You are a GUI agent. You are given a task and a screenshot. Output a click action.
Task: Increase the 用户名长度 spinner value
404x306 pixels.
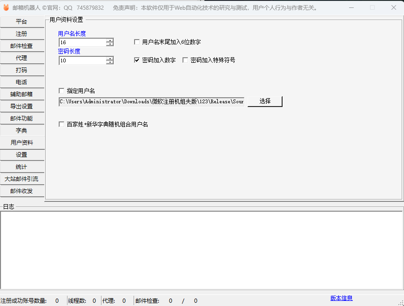pyautogui.click(x=110, y=40)
